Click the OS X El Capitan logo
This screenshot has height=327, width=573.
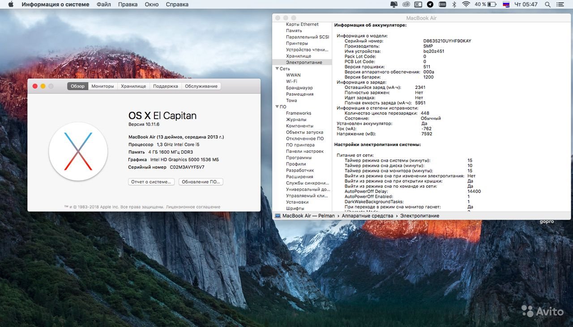click(x=78, y=151)
